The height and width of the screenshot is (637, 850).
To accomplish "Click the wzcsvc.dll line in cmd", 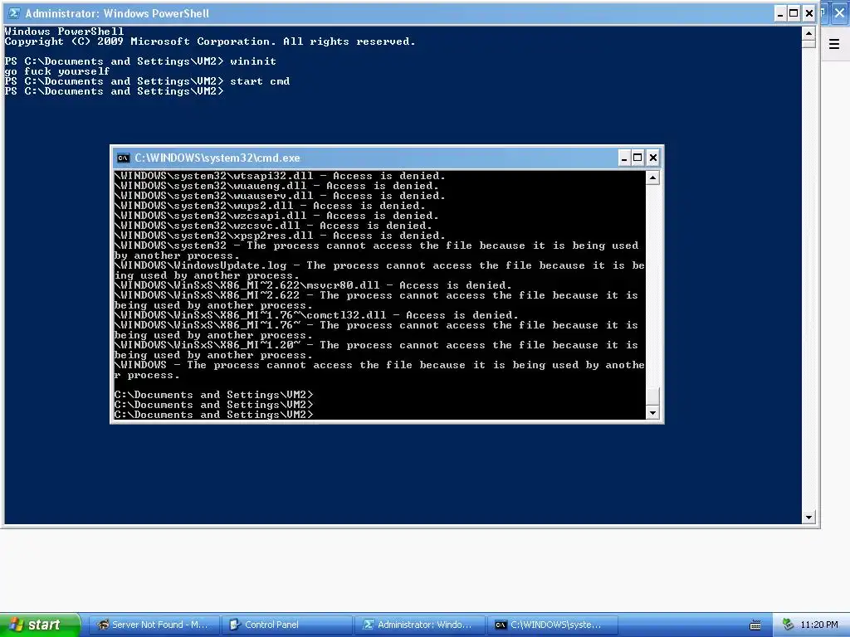I will point(273,226).
